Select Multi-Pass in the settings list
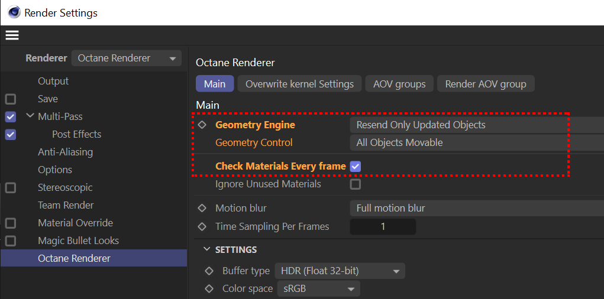Screen dimensions: 604x299 [60, 116]
